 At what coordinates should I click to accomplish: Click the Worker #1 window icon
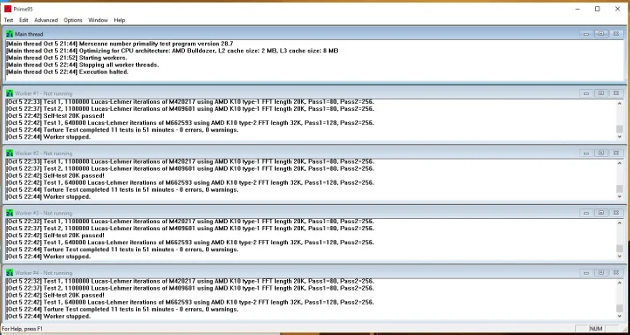click(x=10, y=93)
